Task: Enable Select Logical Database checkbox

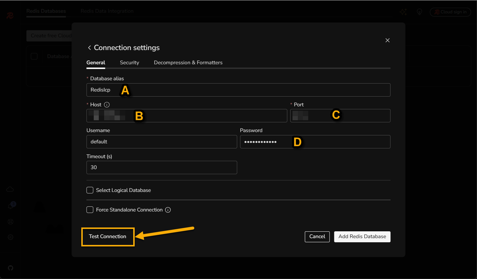Action: coord(90,190)
